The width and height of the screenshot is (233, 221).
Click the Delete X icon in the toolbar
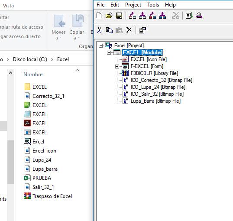[x=129, y=30]
